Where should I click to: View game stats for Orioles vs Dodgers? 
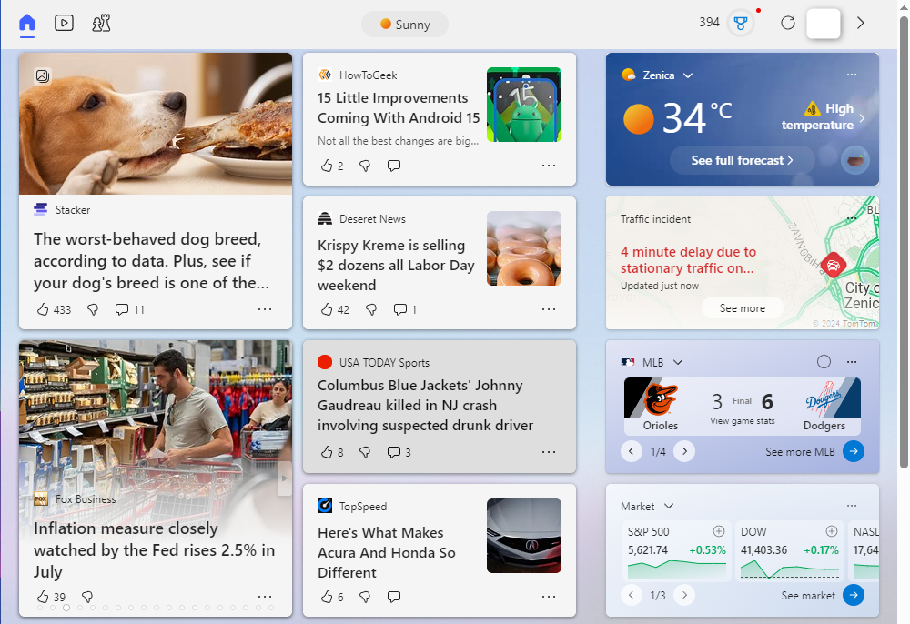coord(743,421)
